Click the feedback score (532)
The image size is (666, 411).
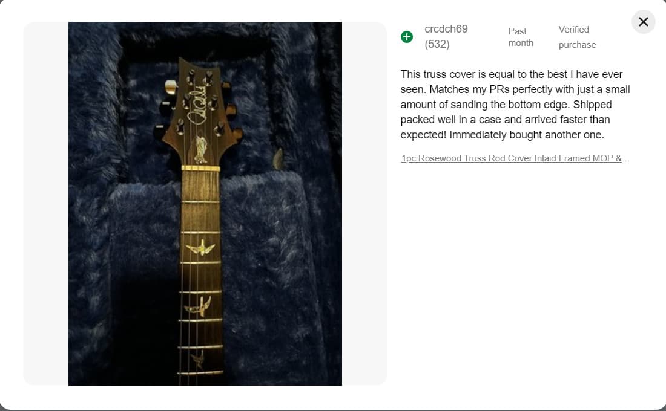(x=437, y=44)
